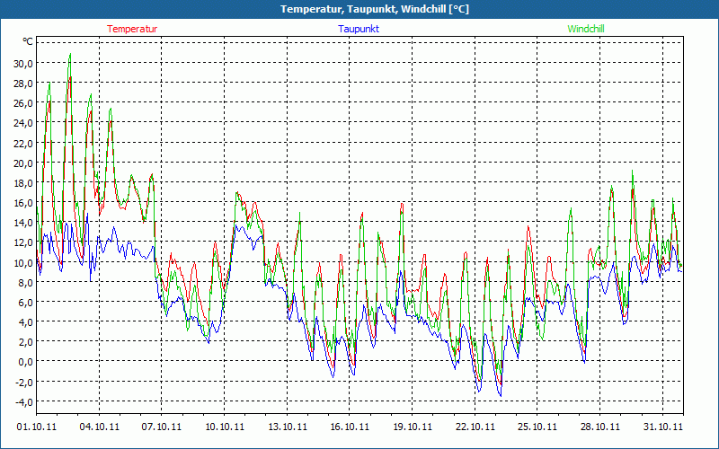Click the 4,0 y-axis value

click(26, 322)
